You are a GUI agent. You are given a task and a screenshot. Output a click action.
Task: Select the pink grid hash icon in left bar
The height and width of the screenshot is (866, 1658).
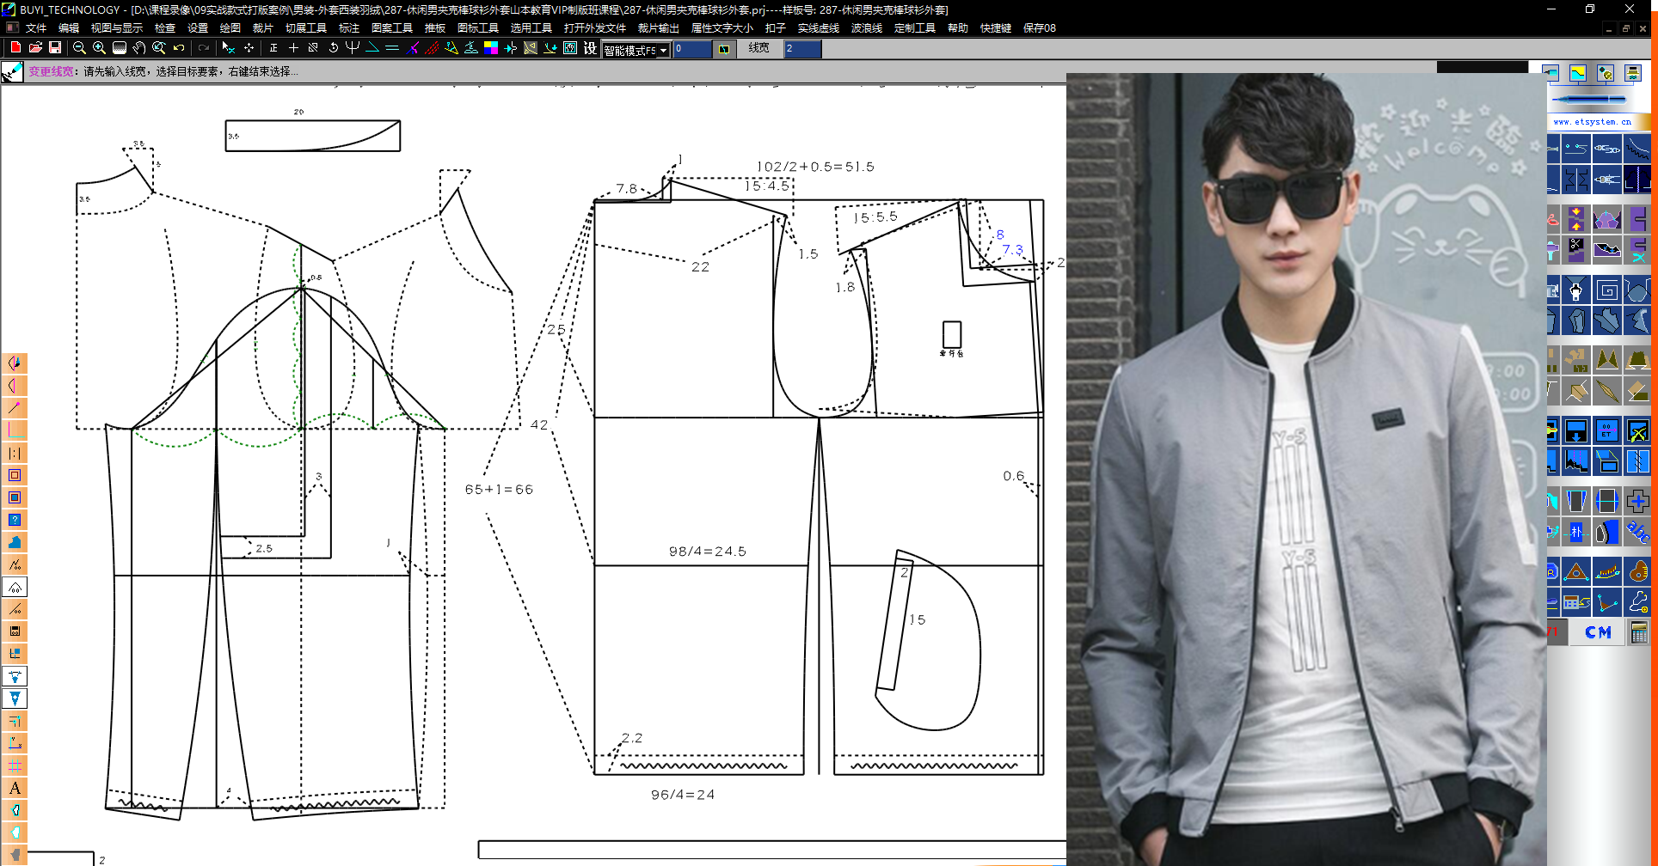coord(15,765)
